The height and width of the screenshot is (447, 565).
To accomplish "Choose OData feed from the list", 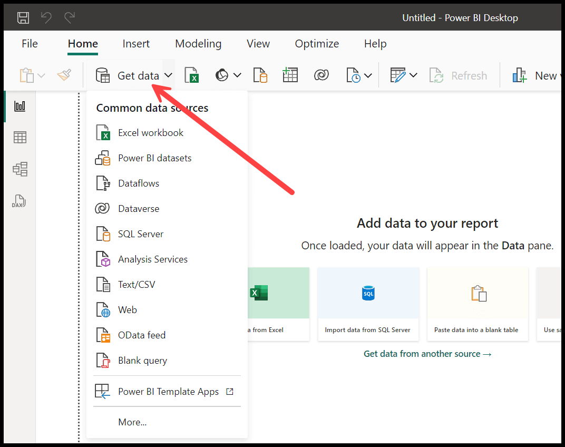I will [167, 335].
